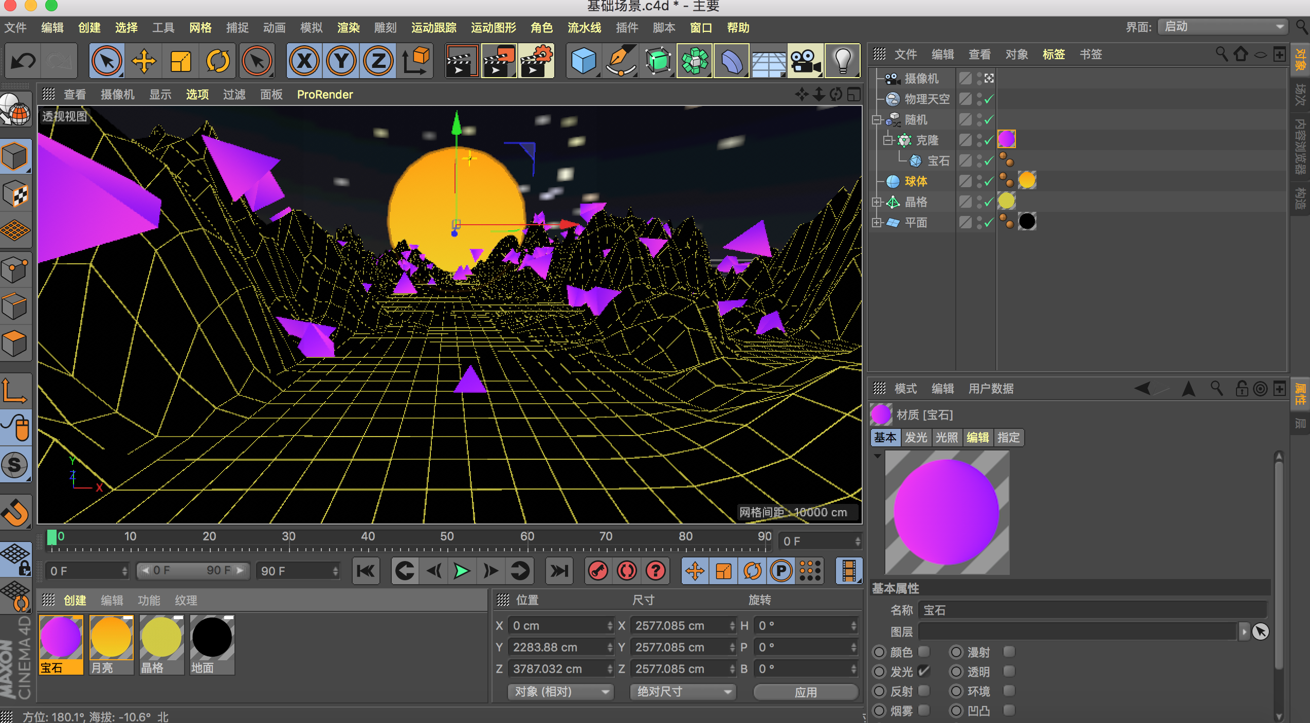Open the 渲染 menu
1310x723 pixels.
(348, 28)
